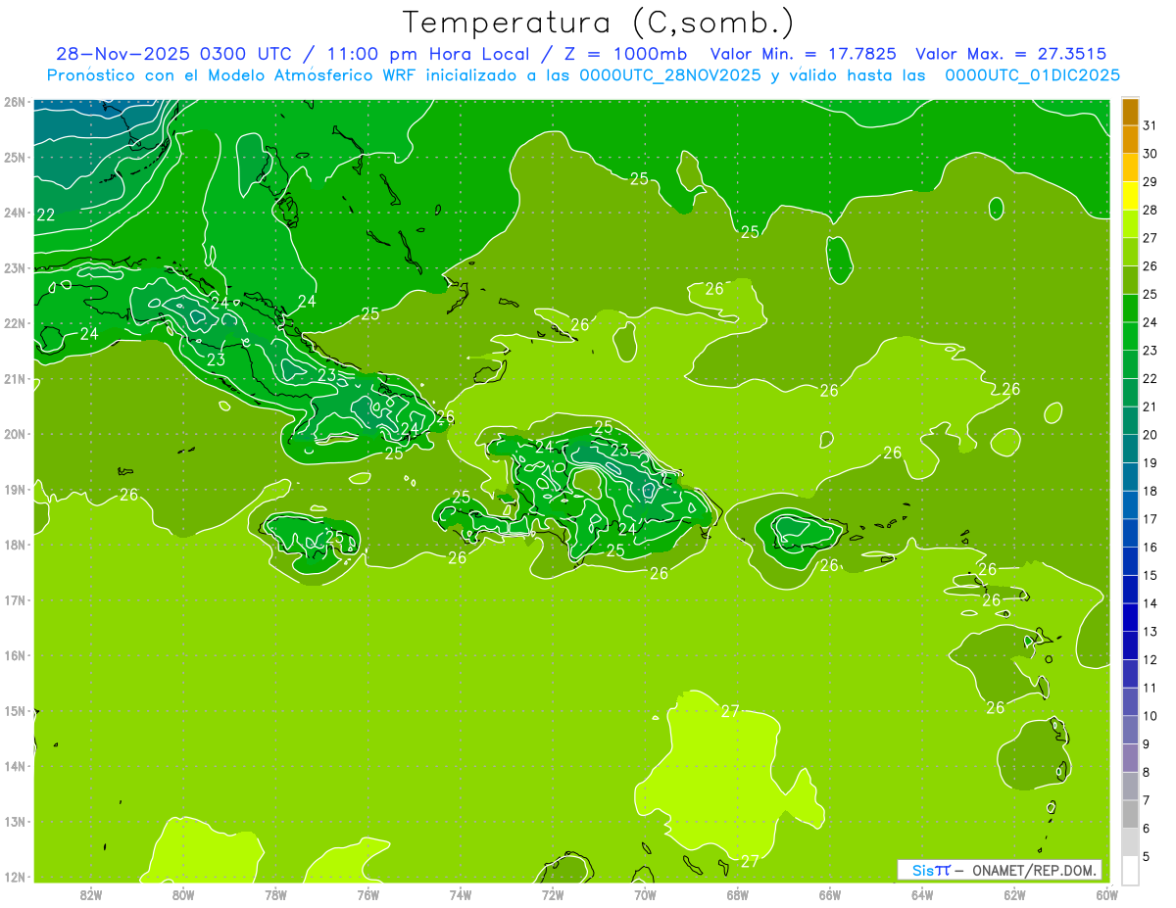The width and height of the screenshot is (1176, 908).
Task: Click the 12N latitude axis label
Action: point(14,877)
